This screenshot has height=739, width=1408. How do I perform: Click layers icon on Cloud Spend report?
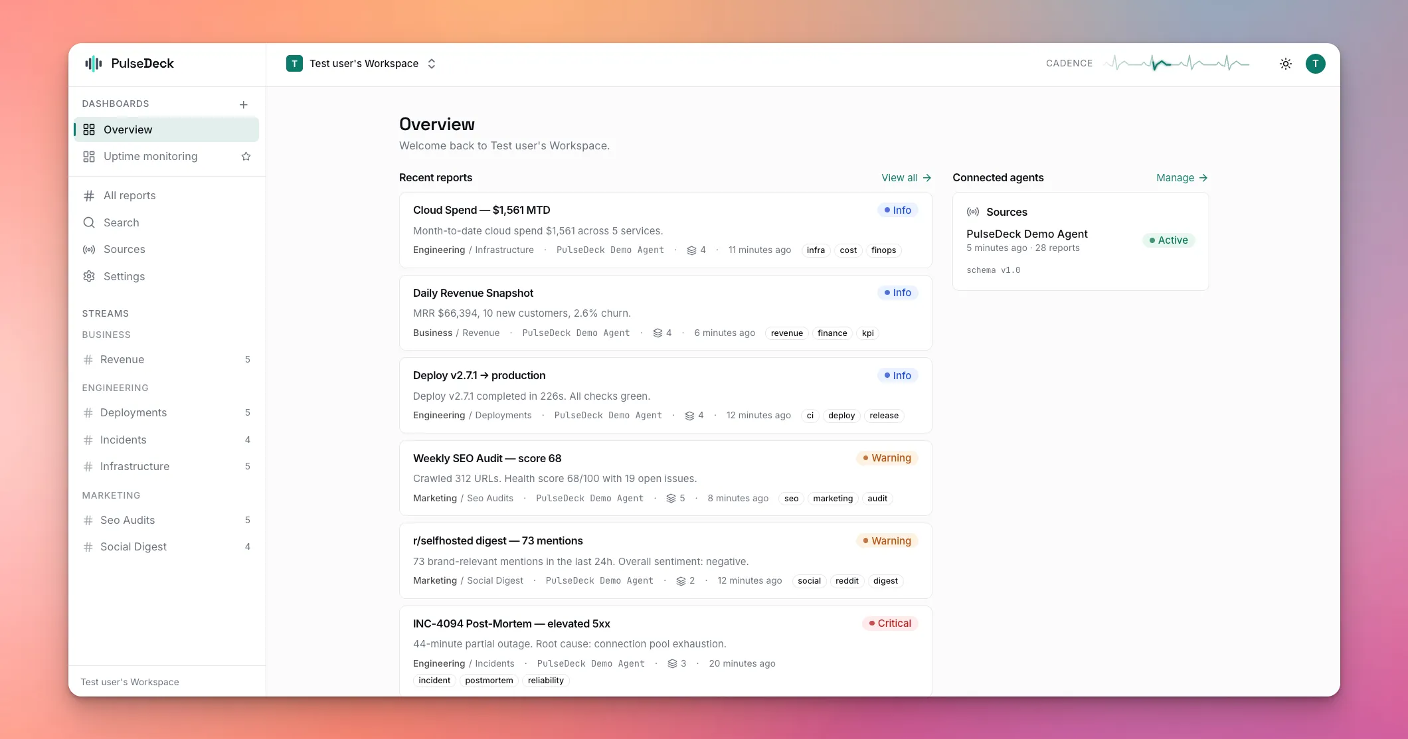[x=691, y=250]
